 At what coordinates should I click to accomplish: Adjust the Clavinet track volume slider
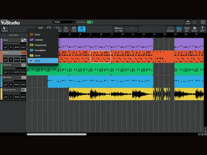[x=15, y=68]
